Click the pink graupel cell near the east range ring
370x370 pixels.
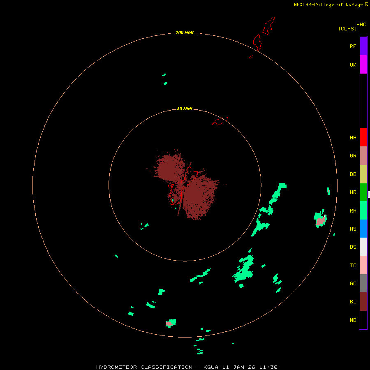coord(320,221)
